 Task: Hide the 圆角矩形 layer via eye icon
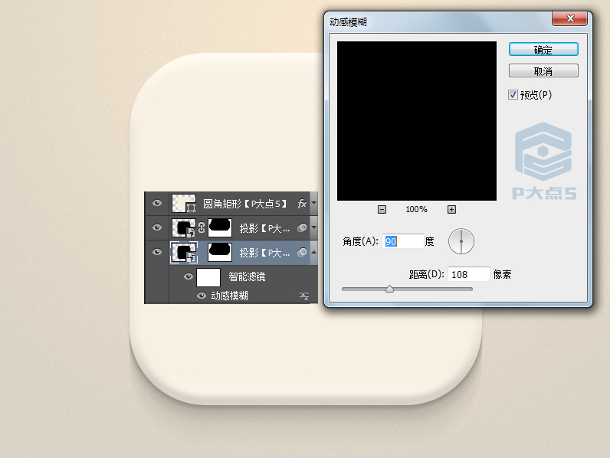[157, 204]
